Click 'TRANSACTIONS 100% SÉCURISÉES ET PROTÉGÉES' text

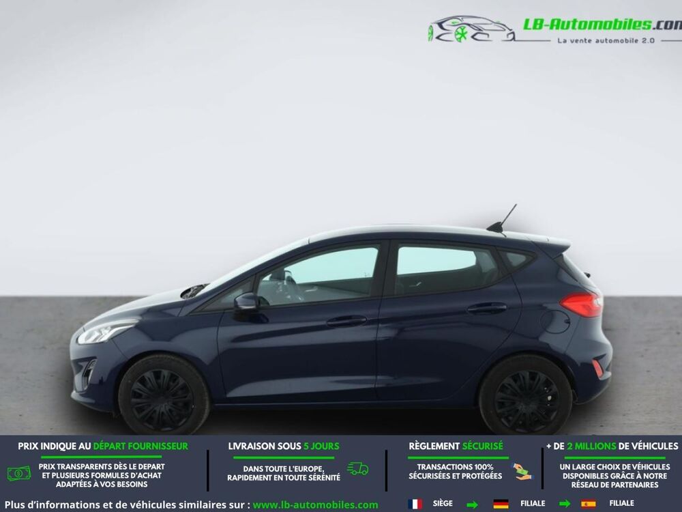tap(456, 472)
